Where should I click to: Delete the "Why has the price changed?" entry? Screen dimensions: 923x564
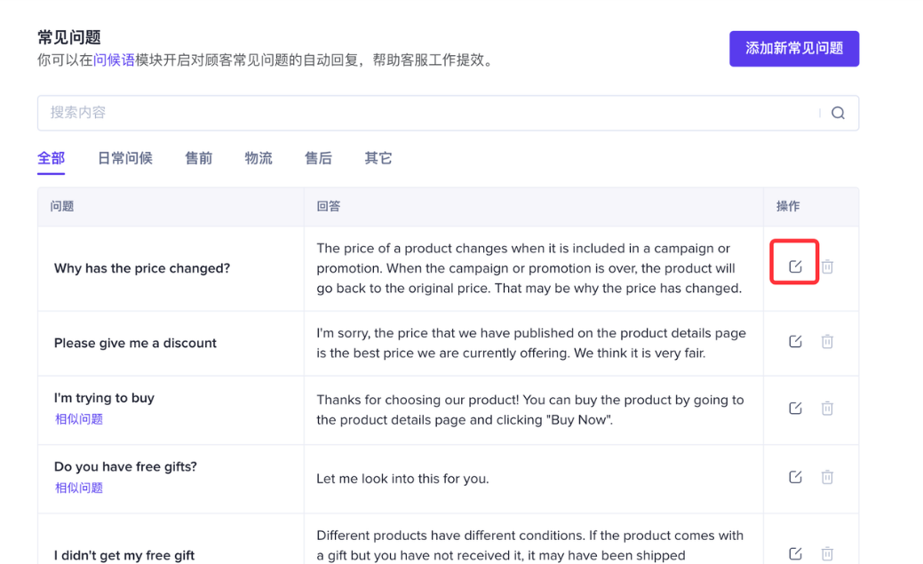click(x=827, y=266)
